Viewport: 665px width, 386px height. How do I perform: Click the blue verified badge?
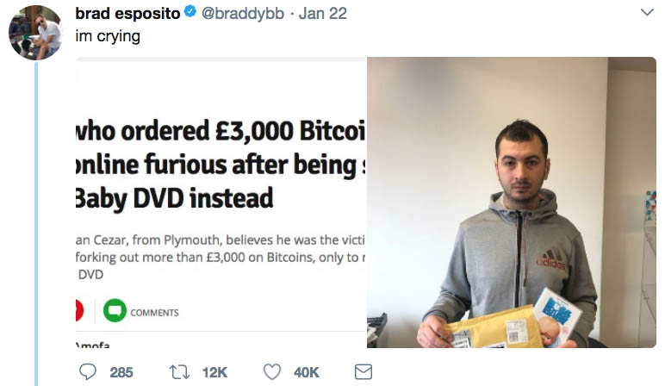(x=190, y=16)
